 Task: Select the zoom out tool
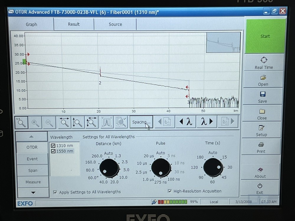click(x=49, y=123)
